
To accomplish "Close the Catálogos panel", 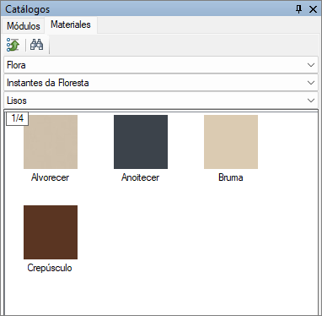I will (x=313, y=9).
